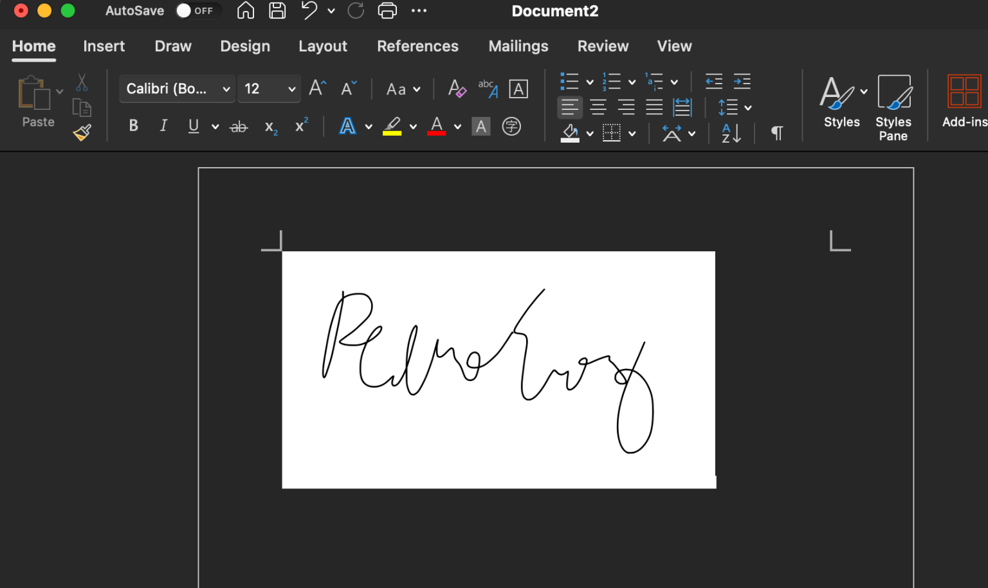Toggle underline on the text
988x588 pixels.
point(193,126)
